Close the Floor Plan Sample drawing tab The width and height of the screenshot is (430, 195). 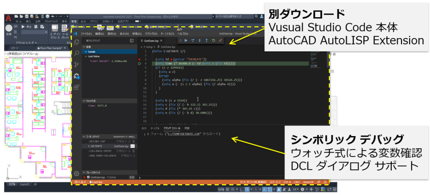65,48
